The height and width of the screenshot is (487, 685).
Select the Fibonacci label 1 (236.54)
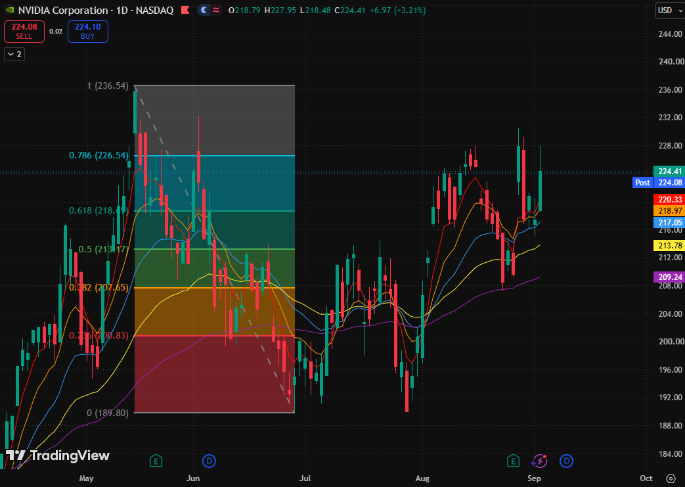point(108,85)
